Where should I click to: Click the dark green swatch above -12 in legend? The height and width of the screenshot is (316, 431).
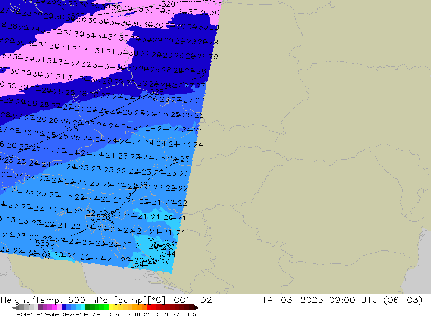pos(87,307)
